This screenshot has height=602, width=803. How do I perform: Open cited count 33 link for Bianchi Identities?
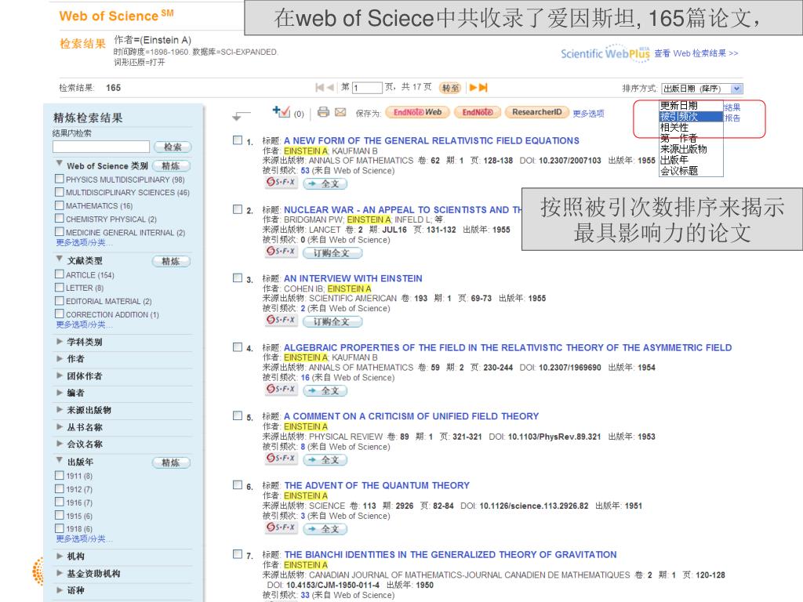point(305,595)
